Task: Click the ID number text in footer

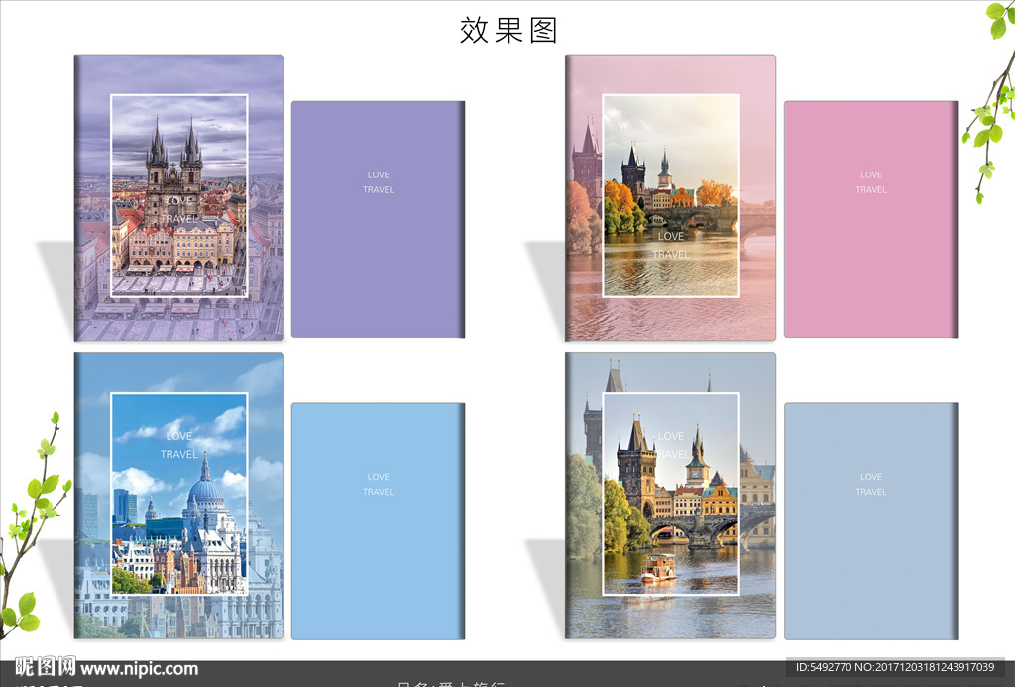Action: 895,667
